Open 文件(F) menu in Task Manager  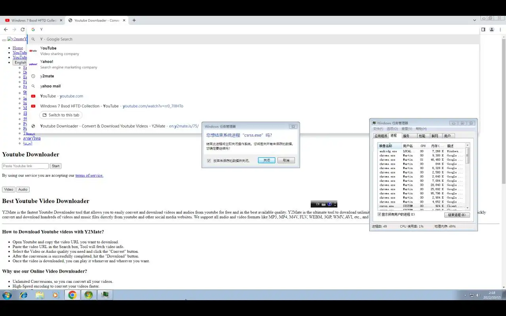[x=378, y=129]
